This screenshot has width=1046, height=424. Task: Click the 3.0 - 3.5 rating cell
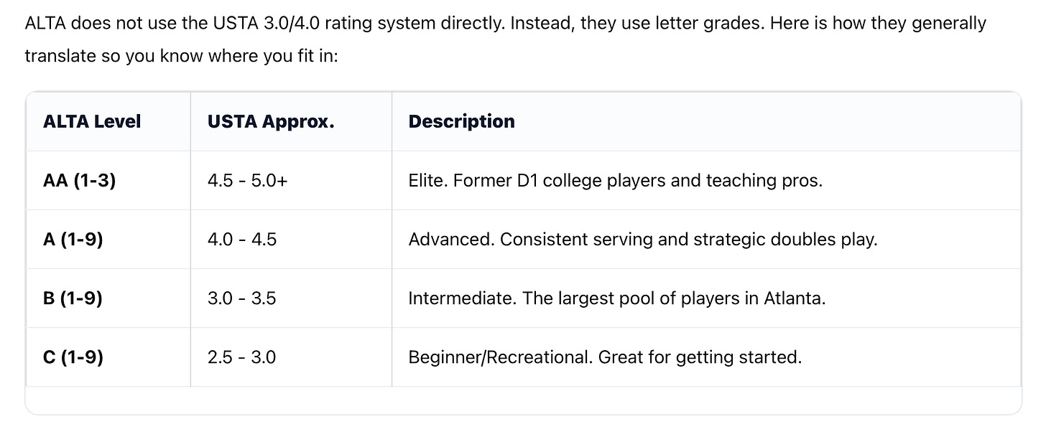(x=291, y=298)
